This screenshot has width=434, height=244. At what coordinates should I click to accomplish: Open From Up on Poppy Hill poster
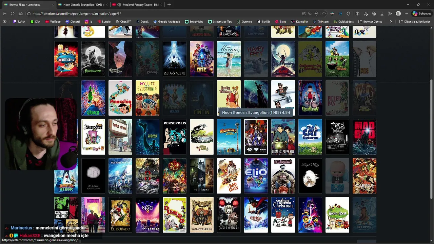[283, 137]
